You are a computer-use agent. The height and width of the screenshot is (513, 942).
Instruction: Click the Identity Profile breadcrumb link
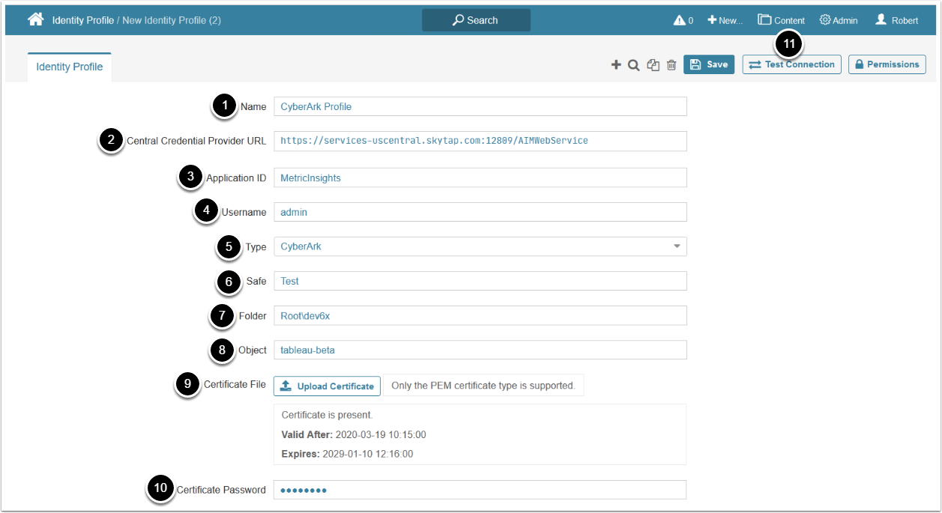pos(82,20)
